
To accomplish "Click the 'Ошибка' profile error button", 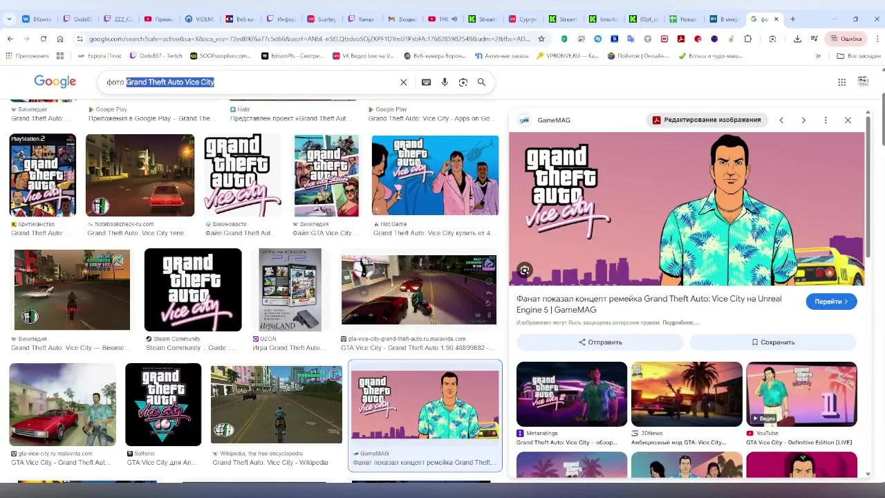I will tap(845, 39).
